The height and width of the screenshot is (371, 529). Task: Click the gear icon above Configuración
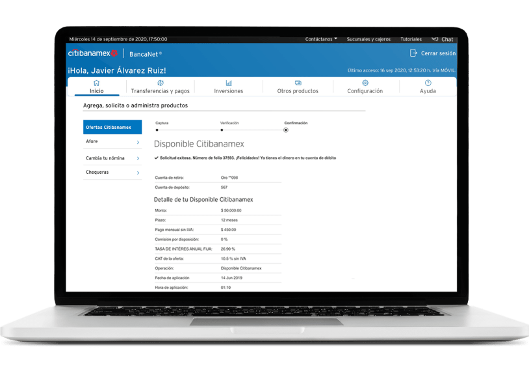[365, 83]
